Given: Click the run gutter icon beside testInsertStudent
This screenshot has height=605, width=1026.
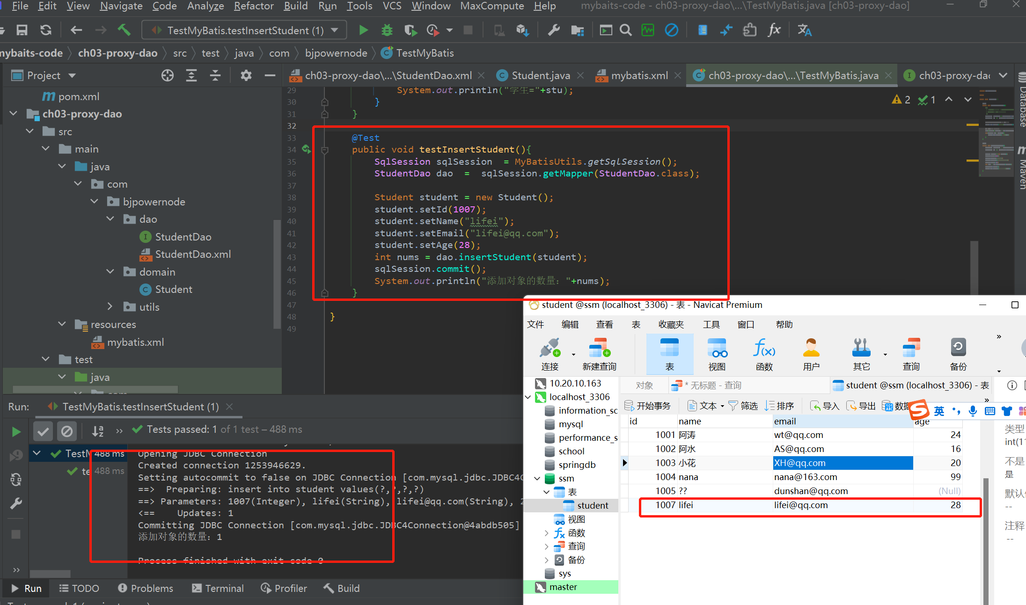Looking at the screenshot, I should click(x=306, y=149).
